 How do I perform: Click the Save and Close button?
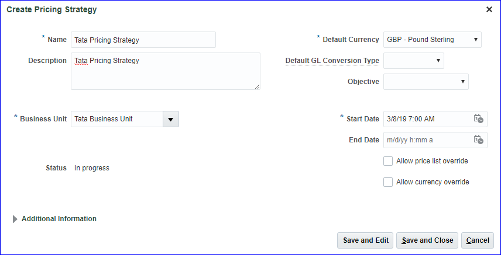[x=427, y=240]
